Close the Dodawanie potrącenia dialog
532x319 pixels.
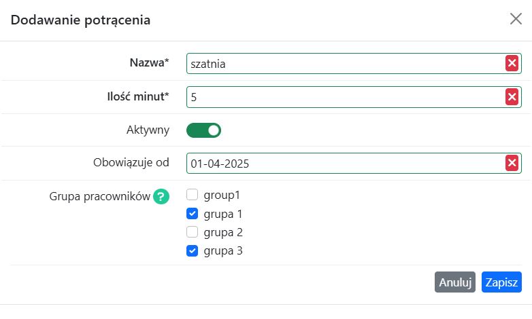[x=516, y=19]
